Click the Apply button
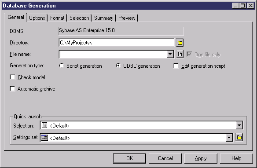 (201, 158)
